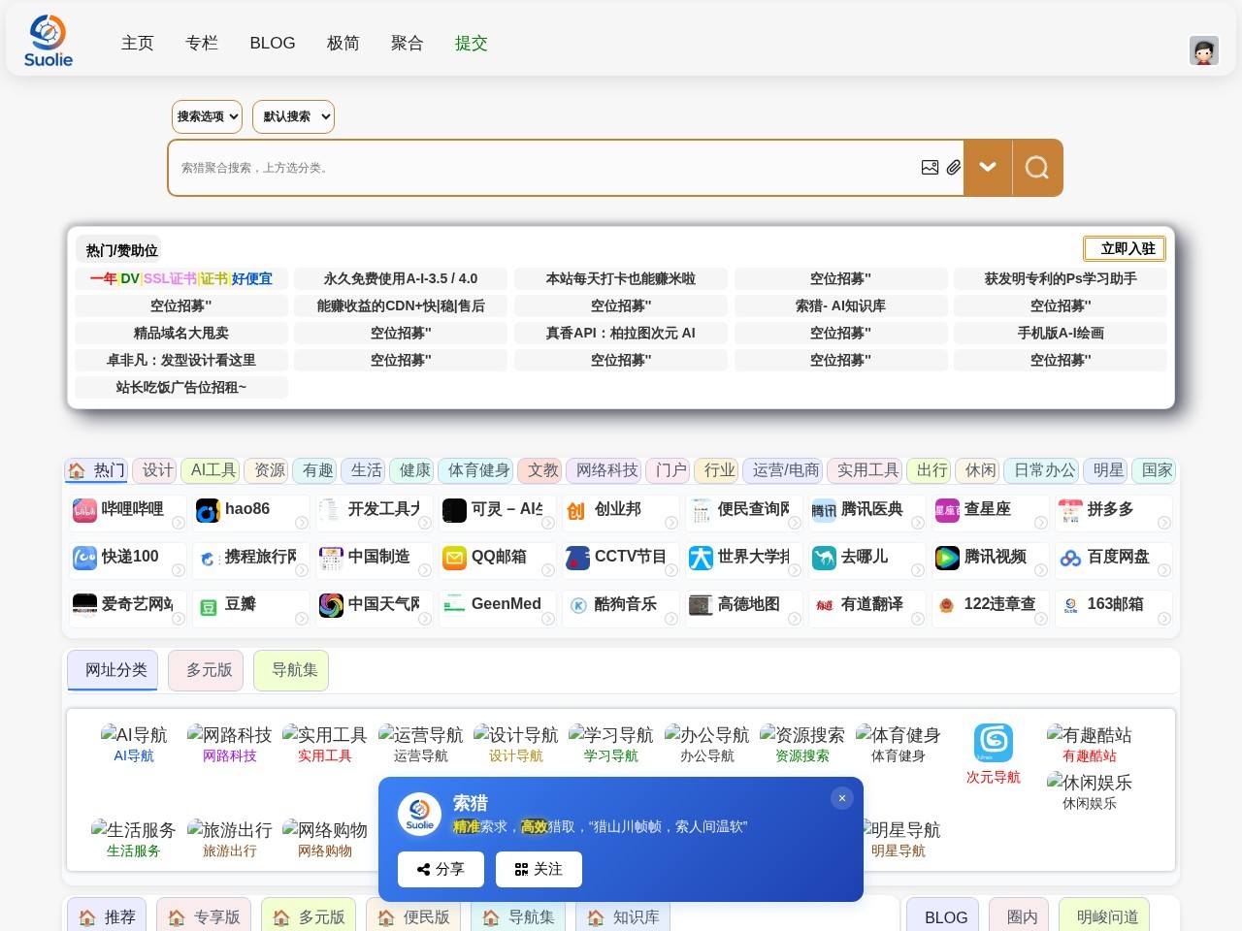
Task: Click the attachment paperclip icon
Action: [954, 168]
